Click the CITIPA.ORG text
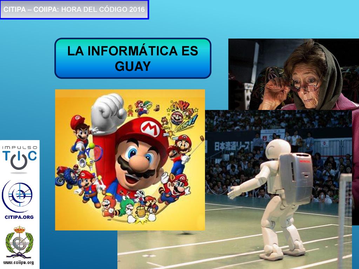The height and width of the screenshot is (269, 359). click(x=19, y=217)
